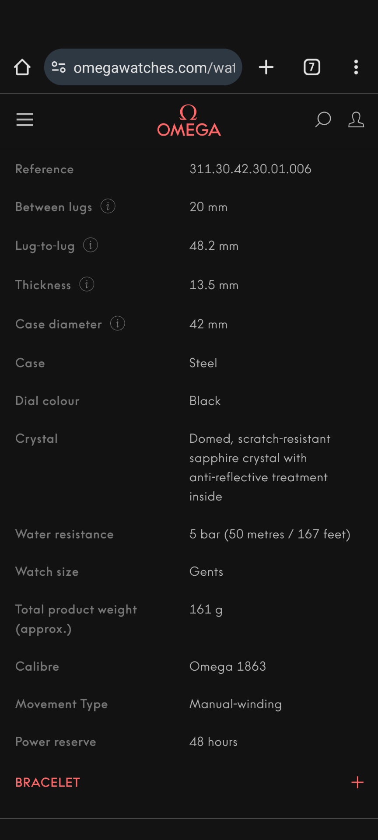Show info for Case diameter
Image resolution: width=378 pixels, height=840 pixels.
click(x=118, y=323)
